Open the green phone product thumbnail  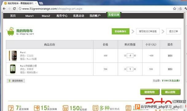coord(13,69)
